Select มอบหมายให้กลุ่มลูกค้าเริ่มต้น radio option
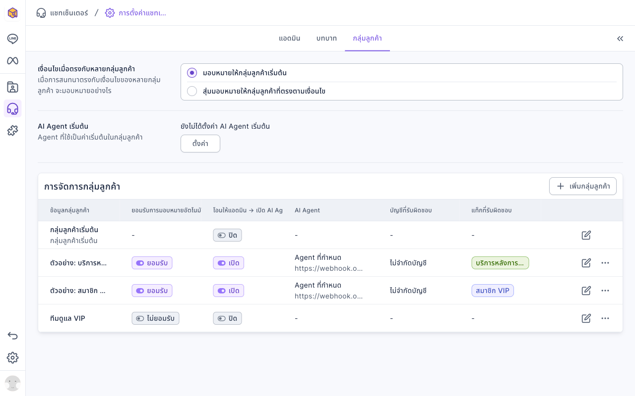This screenshot has height=396, width=635. (192, 73)
